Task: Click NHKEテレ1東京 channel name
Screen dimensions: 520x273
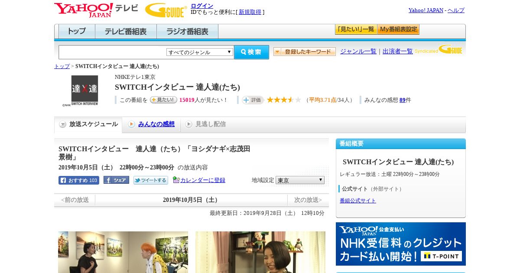Action: click(x=135, y=77)
